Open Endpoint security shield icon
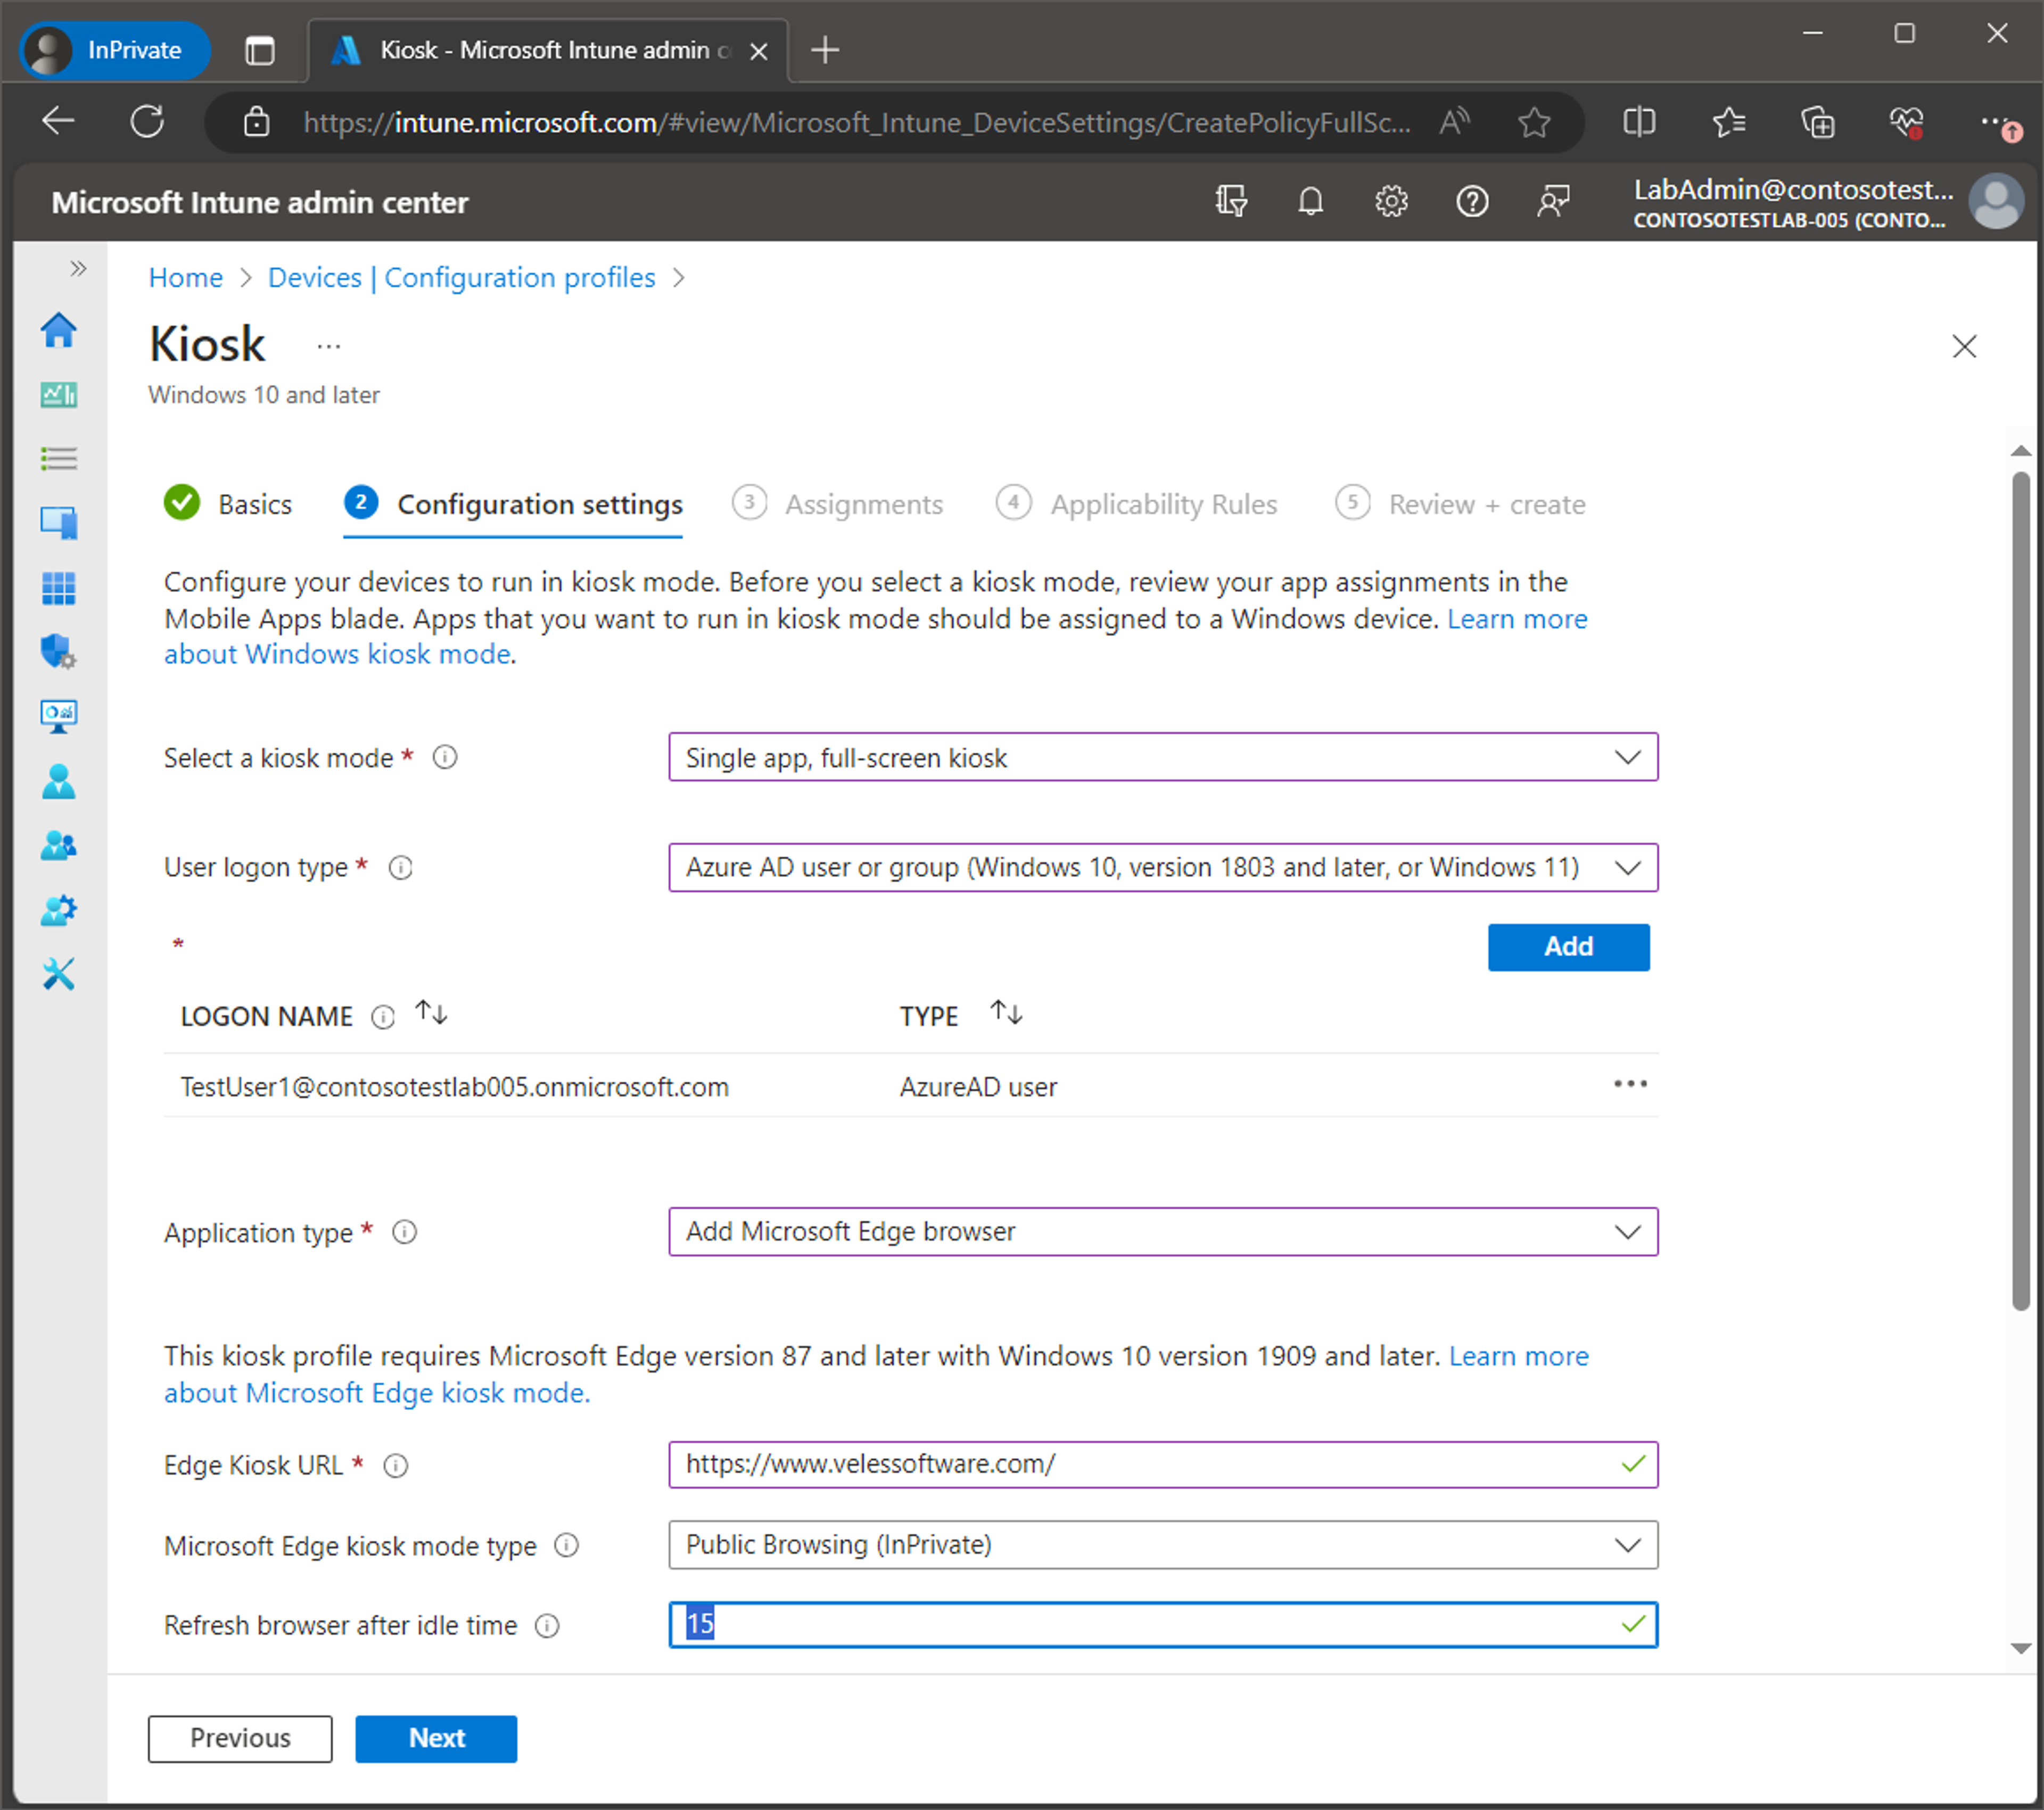The image size is (2044, 1810). (59, 652)
